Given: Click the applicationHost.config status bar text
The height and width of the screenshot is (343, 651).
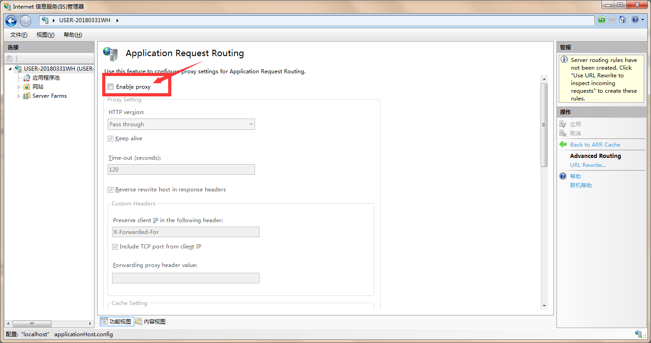Looking at the screenshot, I should (x=84, y=334).
